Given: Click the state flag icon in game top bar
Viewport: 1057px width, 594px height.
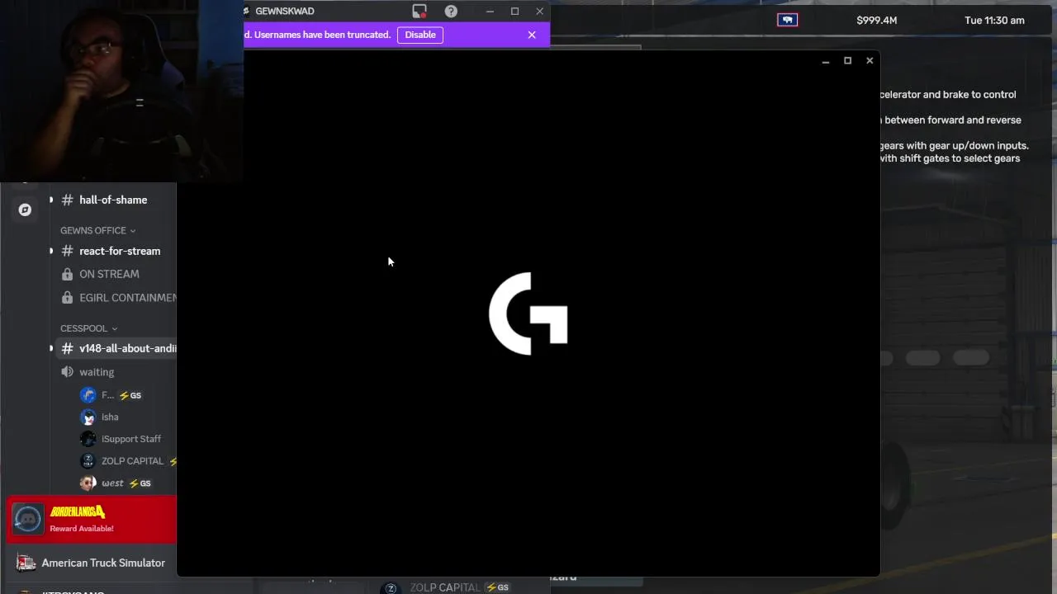Looking at the screenshot, I should click(x=788, y=20).
